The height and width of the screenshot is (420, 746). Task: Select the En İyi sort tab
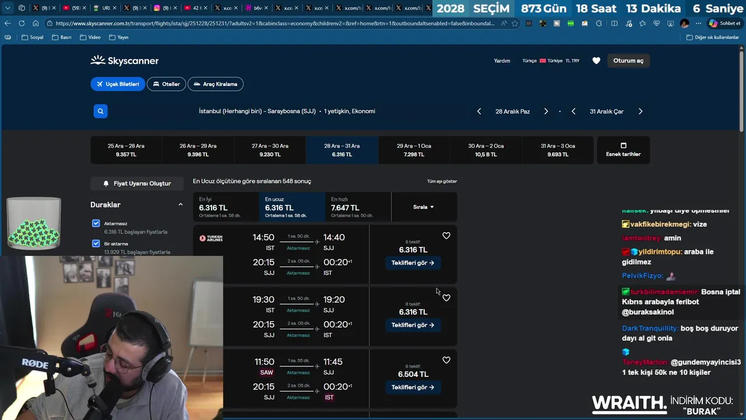pos(226,207)
